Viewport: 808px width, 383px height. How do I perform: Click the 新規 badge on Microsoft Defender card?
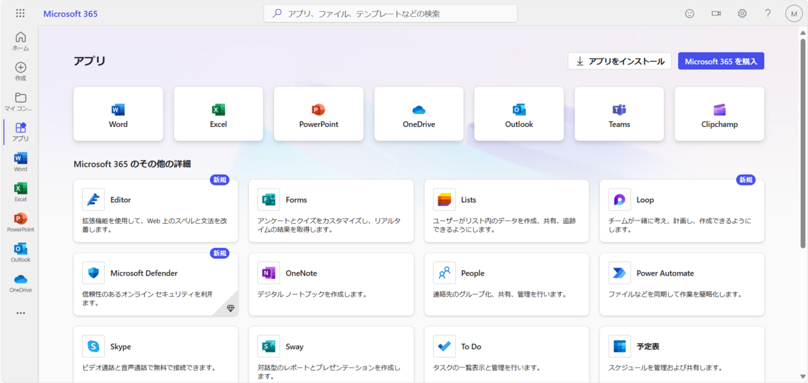point(220,253)
